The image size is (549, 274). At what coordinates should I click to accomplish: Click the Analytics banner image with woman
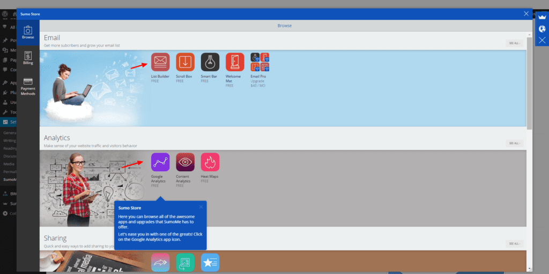point(93,188)
